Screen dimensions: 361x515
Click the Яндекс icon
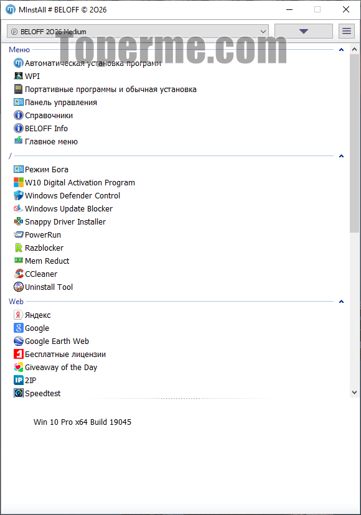point(19,315)
